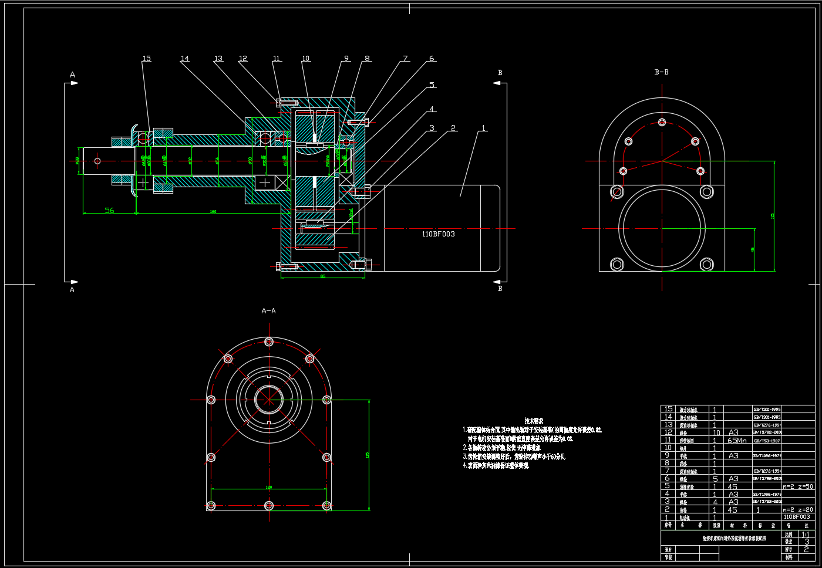Image resolution: width=822 pixels, height=568 pixels.
Task: Click the 1:1 scale value in title block
Action: [x=806, y=535]
